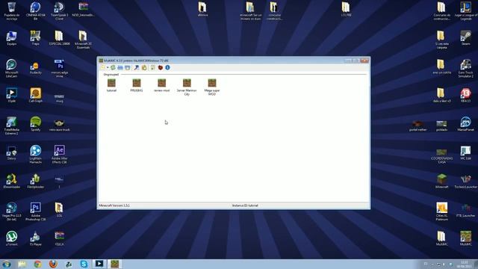Open the TechnicLauncher desktop icon
The image size is (478, 269).
click(x=465, y=181)
